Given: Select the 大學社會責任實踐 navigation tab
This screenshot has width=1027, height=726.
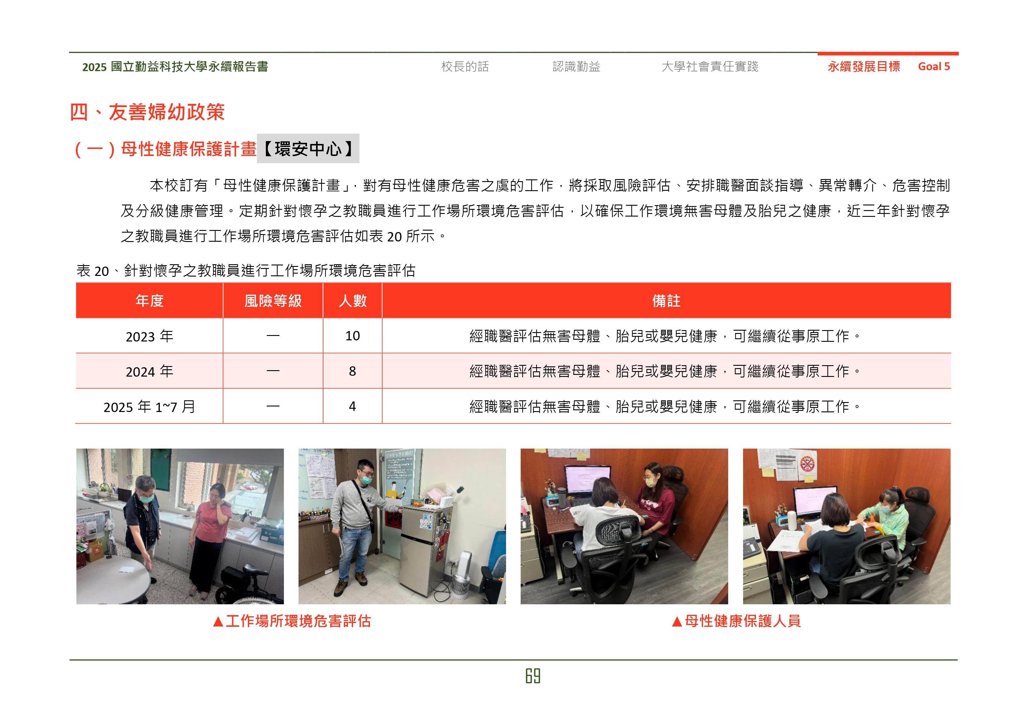Looking at the screenshot, I should click(x=710, y=67).
